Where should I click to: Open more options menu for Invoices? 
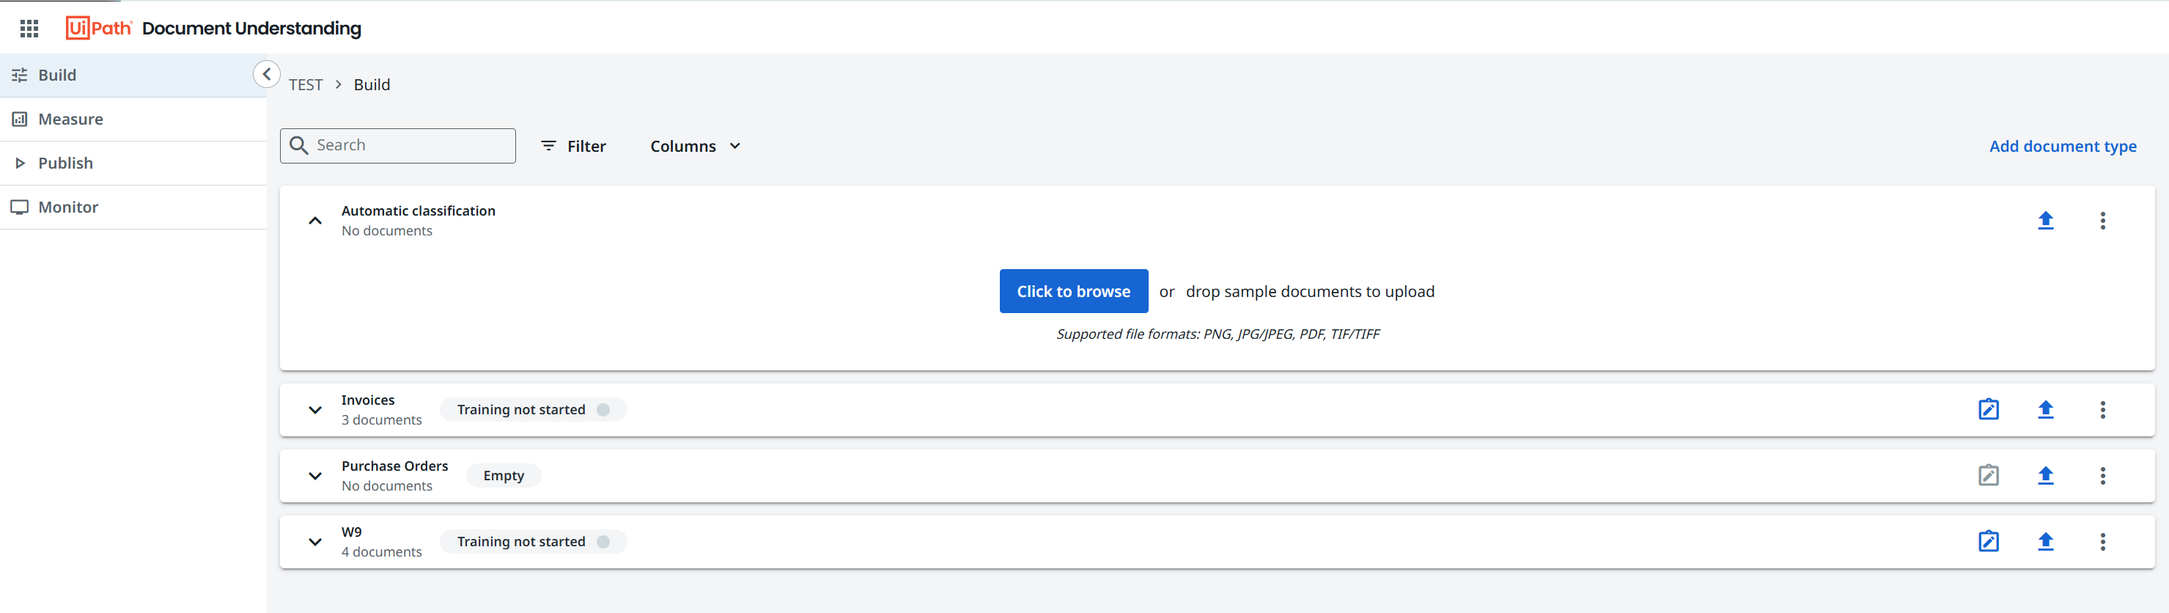click(2102, 409)
